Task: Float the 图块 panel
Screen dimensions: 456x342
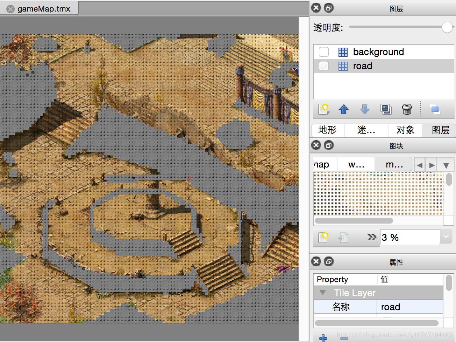Action: coord(329,145)
